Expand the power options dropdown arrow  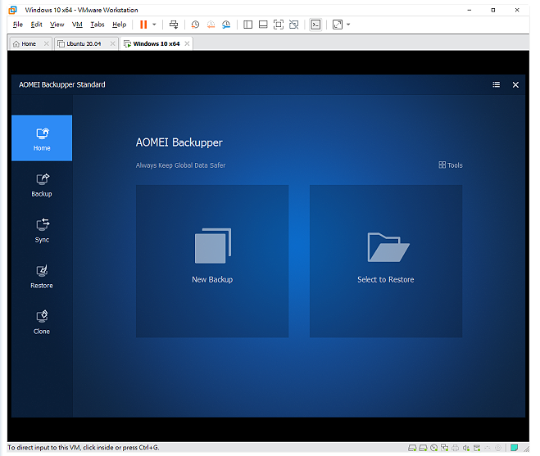tap(154, 25)
